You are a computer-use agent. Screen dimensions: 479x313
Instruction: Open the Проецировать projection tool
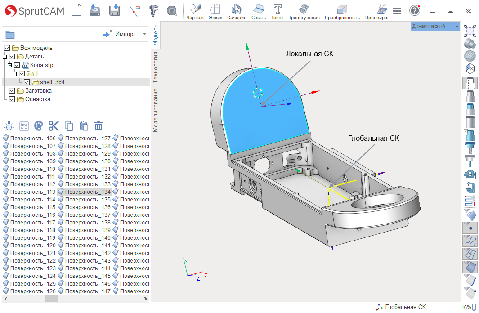click(x=376, y=12)
